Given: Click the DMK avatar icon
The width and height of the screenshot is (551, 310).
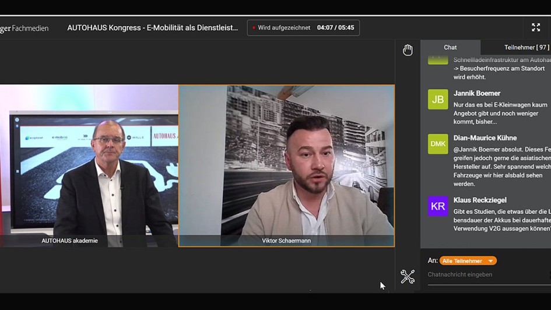Looking at the screenshot, I should click(438, 144).
